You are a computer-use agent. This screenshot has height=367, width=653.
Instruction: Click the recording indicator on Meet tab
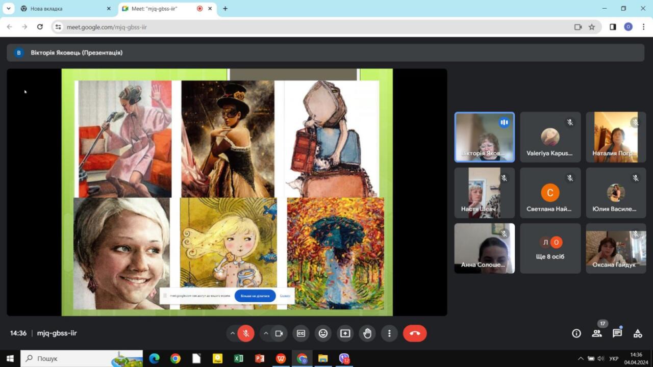[199, 9]
